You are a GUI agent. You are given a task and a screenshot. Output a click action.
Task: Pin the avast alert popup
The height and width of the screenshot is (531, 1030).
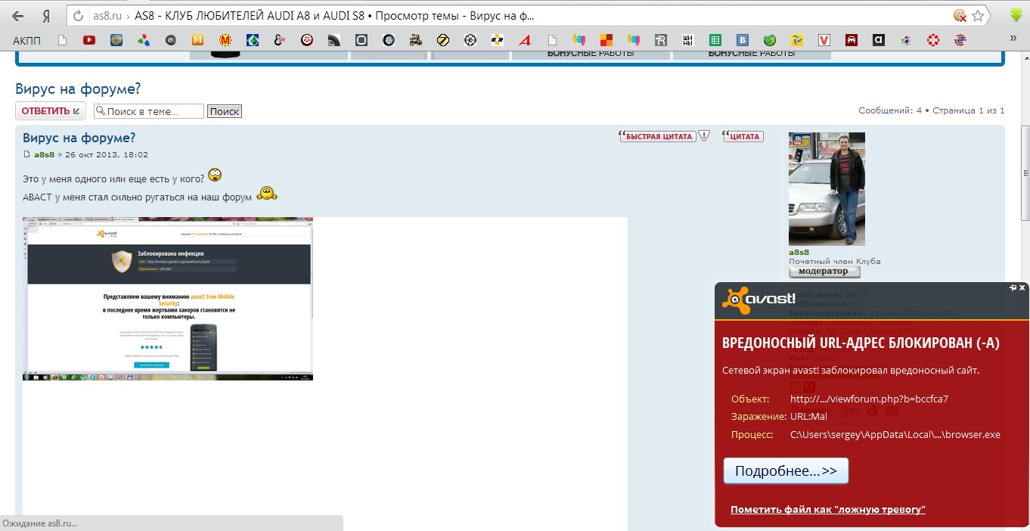[x=1013, y=288]
